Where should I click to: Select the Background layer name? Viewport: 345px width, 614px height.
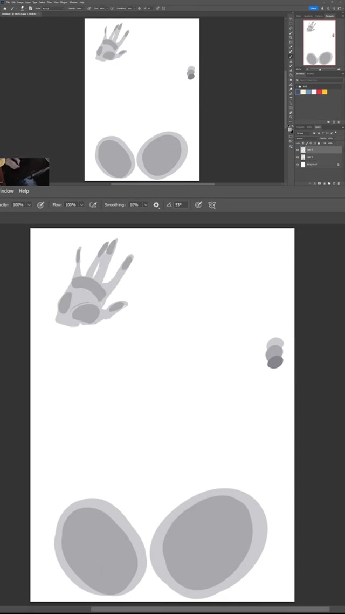coord(313,165)
